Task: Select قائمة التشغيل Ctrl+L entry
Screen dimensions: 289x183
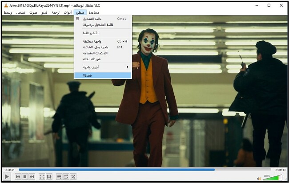Action: pos(103,19)
